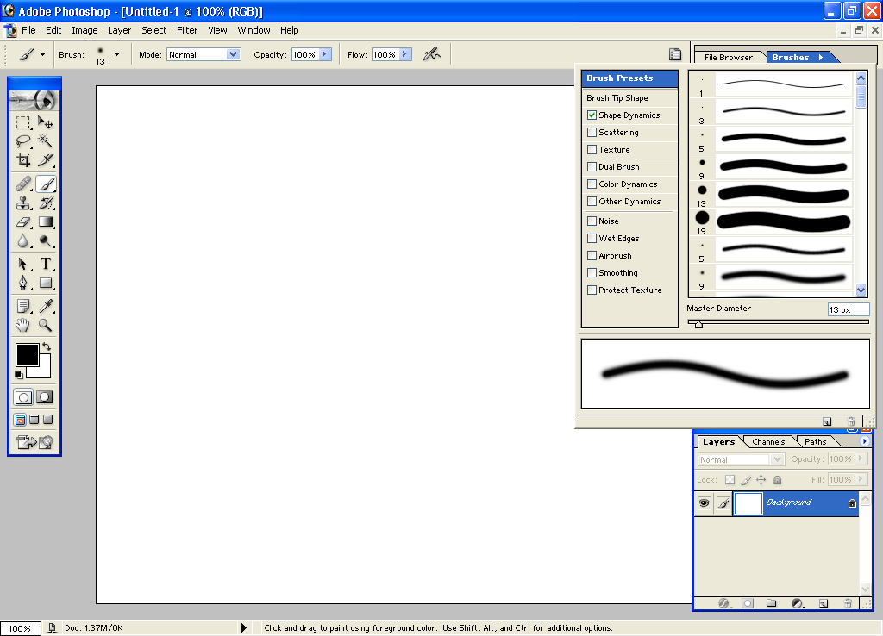Click the background color swatch

(43, 371)
